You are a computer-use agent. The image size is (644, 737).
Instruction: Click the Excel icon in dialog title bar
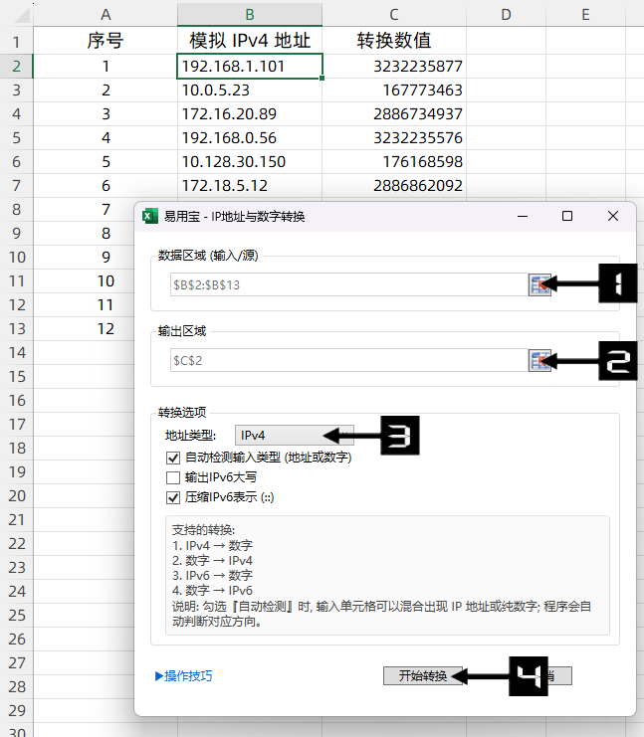(x=149, y=216)
